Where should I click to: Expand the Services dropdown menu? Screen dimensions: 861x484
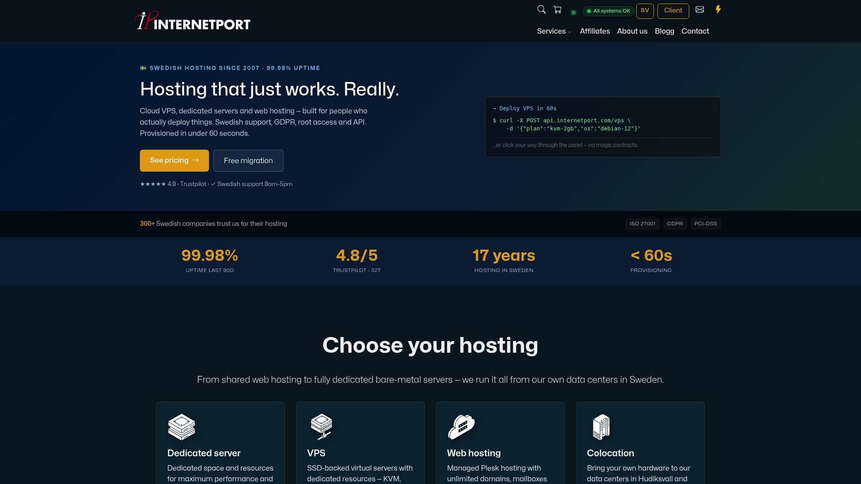pos(554,31)
